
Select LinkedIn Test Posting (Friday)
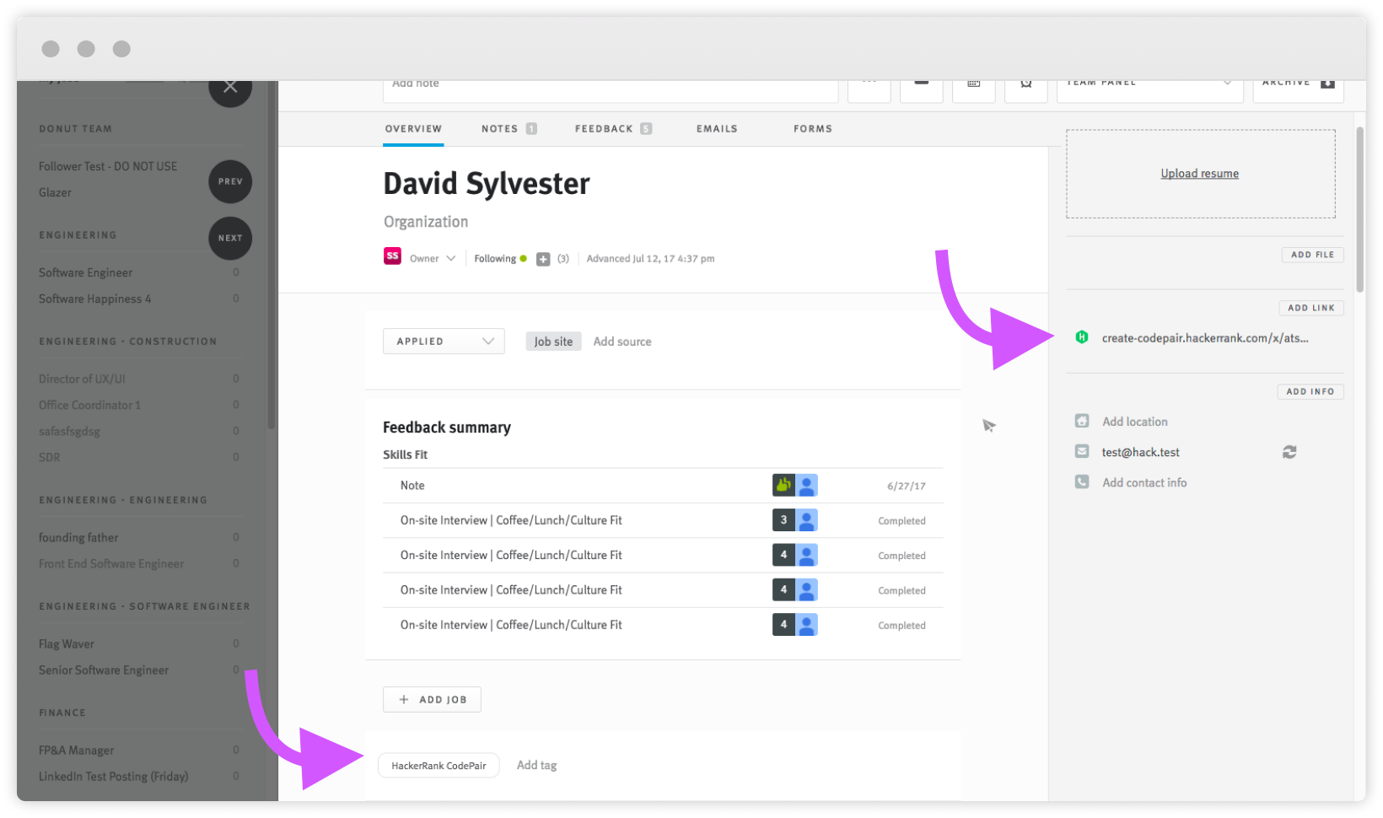(x=113, y=777)
